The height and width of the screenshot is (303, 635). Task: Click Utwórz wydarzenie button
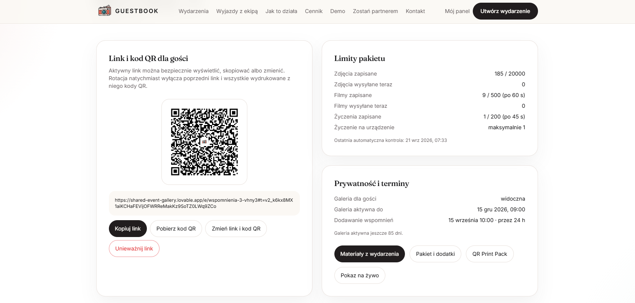(505, 11)
